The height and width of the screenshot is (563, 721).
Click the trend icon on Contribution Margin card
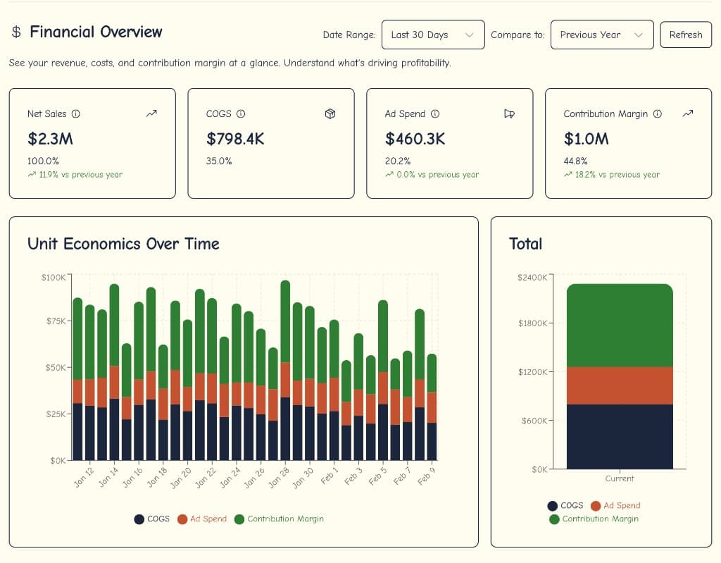coord(688,113)
